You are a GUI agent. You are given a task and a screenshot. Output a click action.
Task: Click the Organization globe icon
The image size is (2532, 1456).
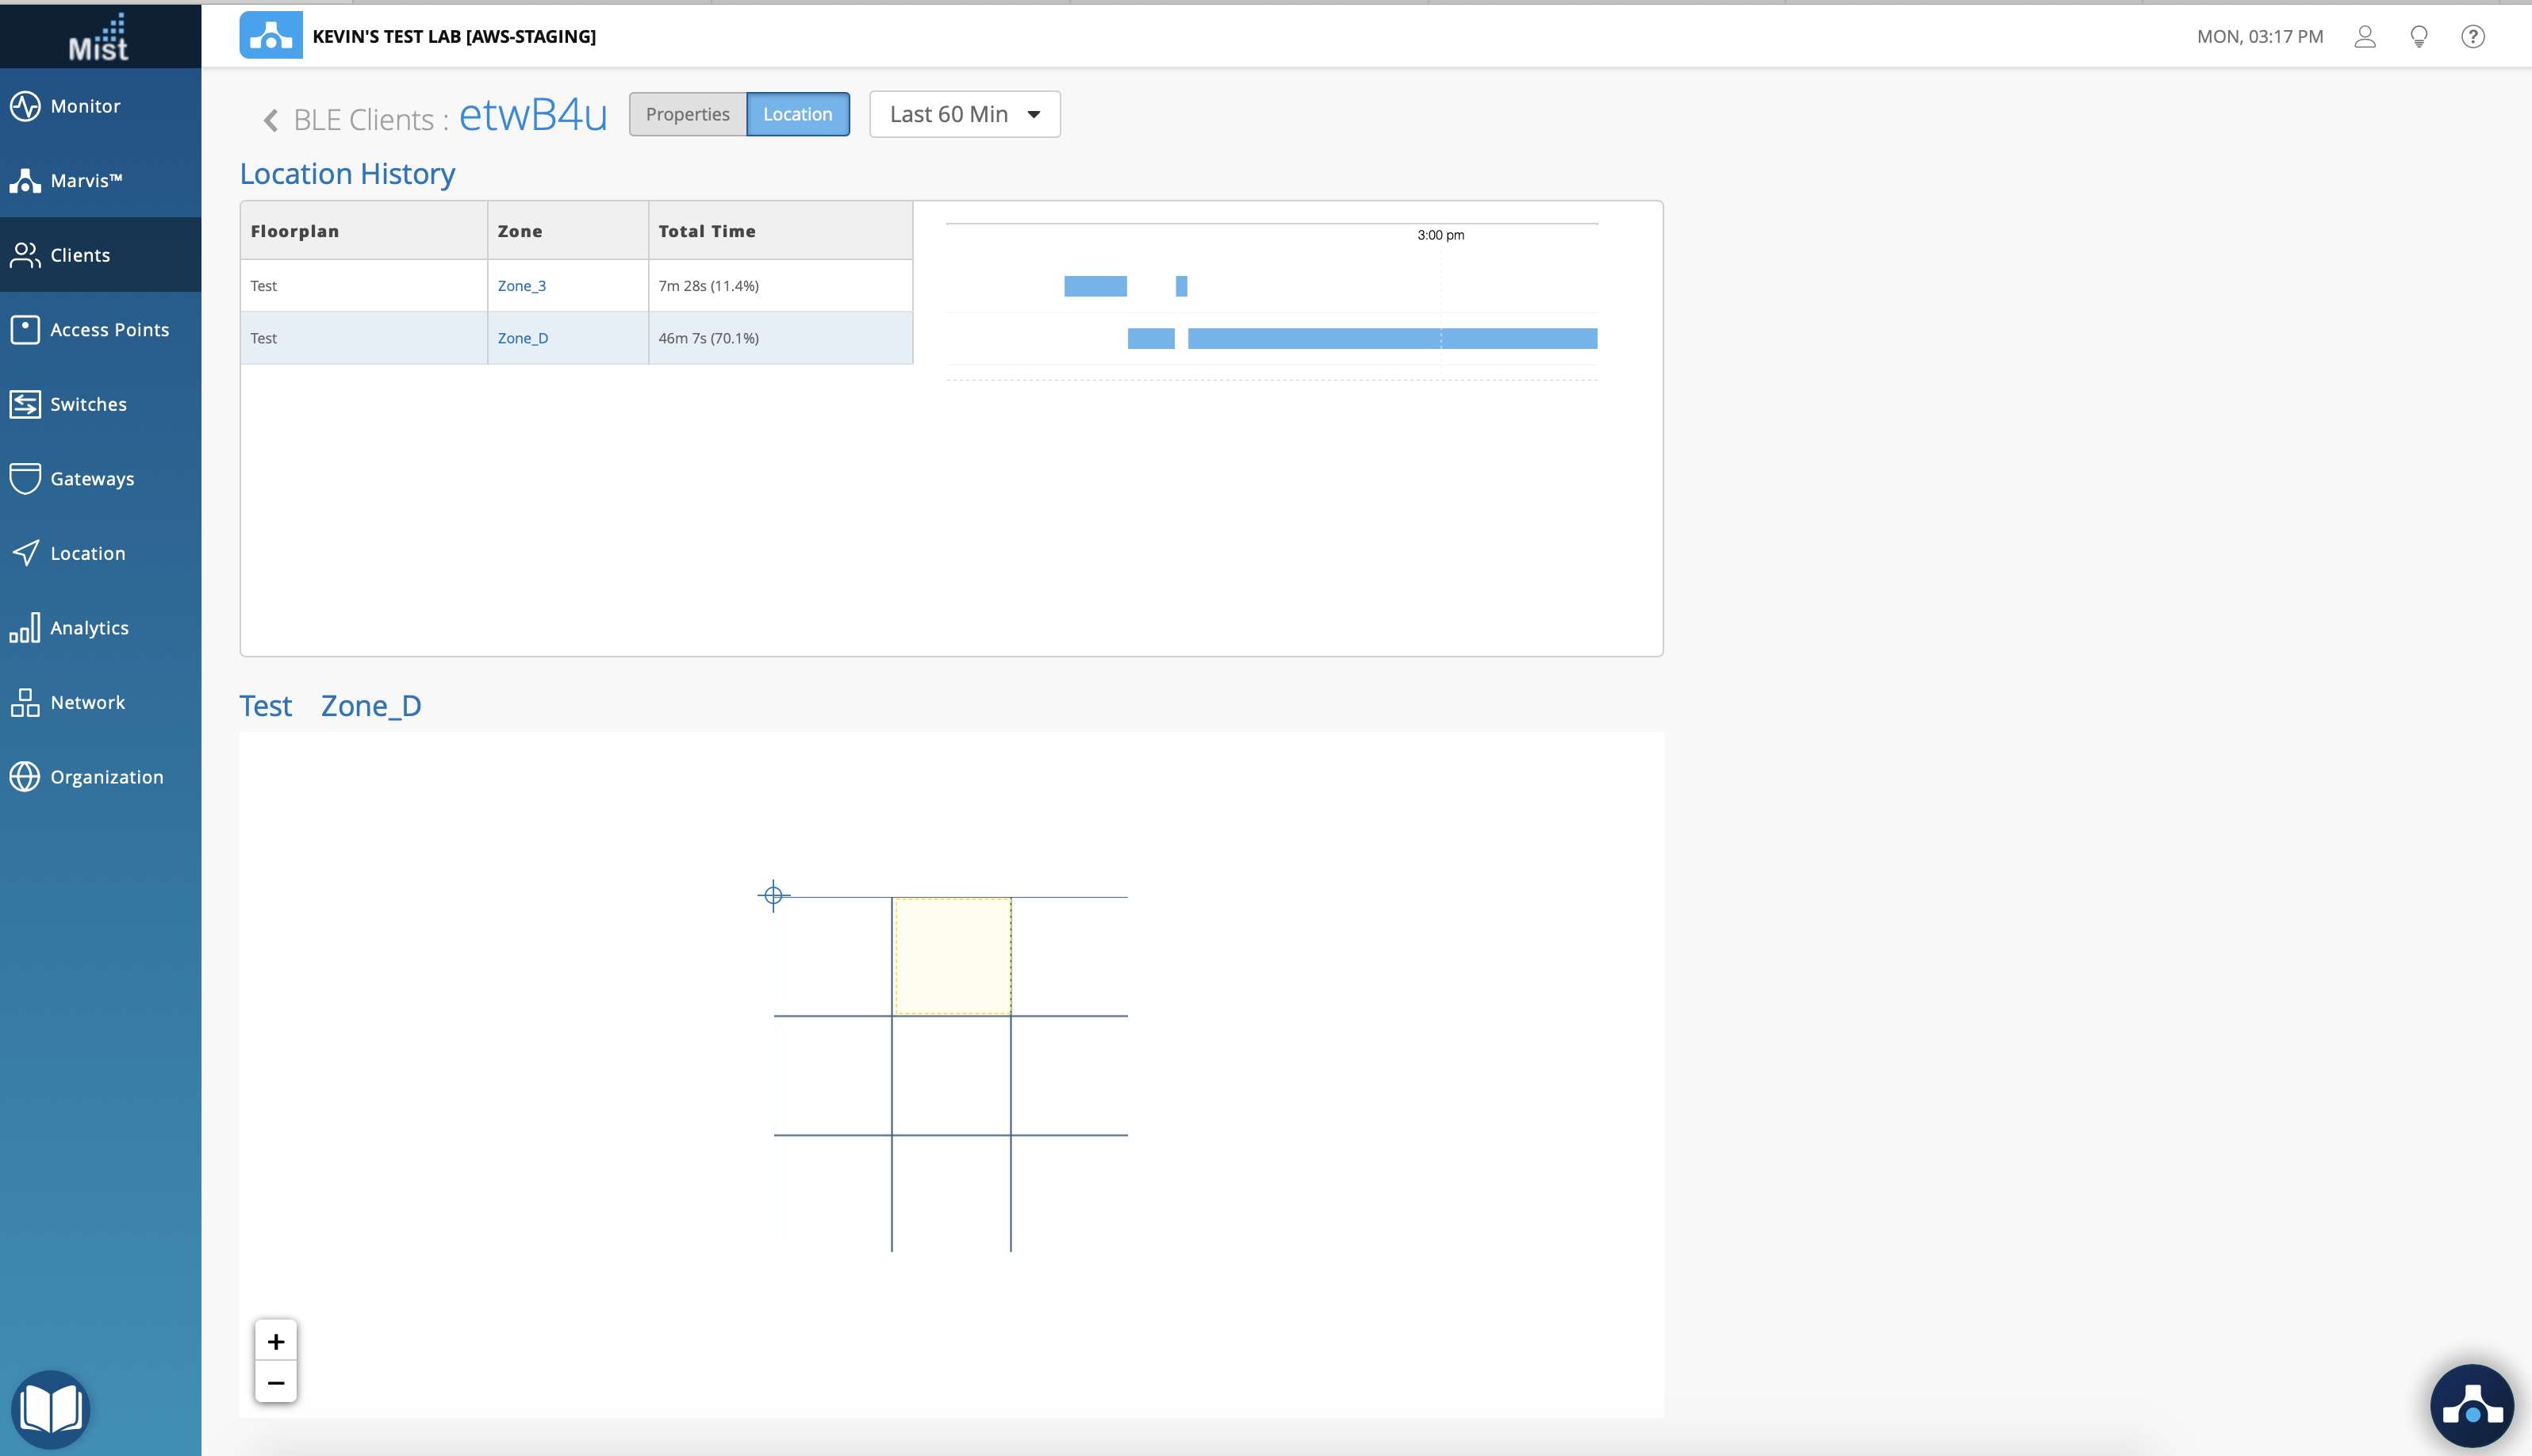coord(25,777)
